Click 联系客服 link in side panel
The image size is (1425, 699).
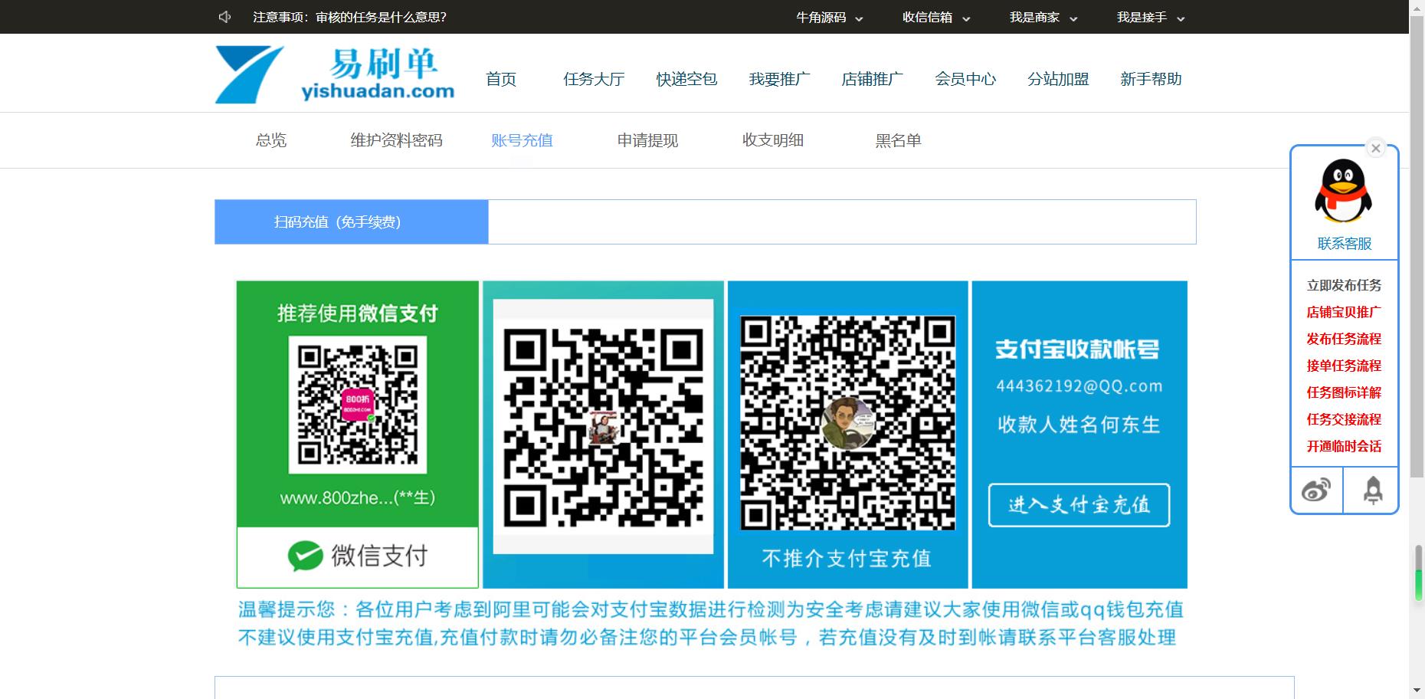click(1344, 244)
